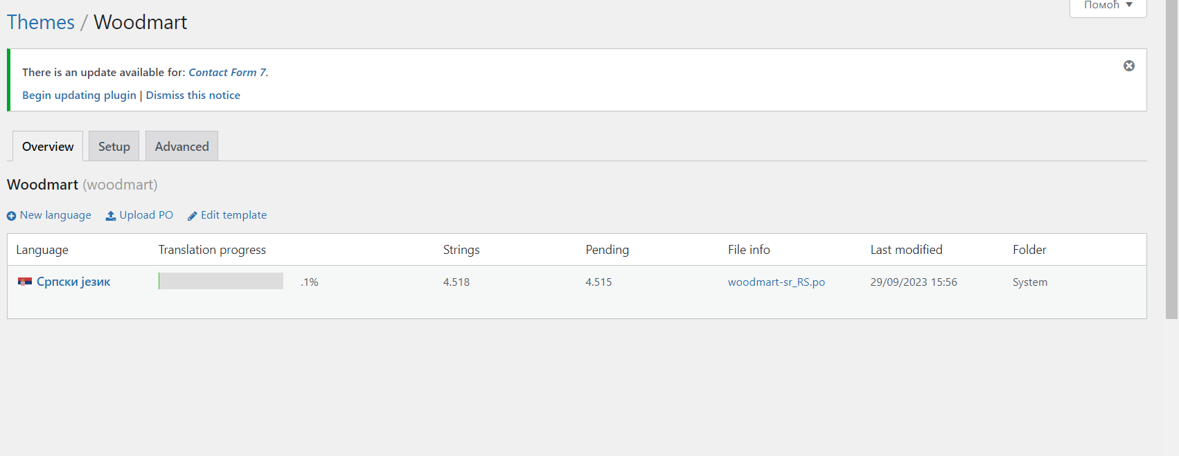Click the translation progress bar
Viewport: 1179px width, 456px height.
pyautogui.click(x=221, y=281)
